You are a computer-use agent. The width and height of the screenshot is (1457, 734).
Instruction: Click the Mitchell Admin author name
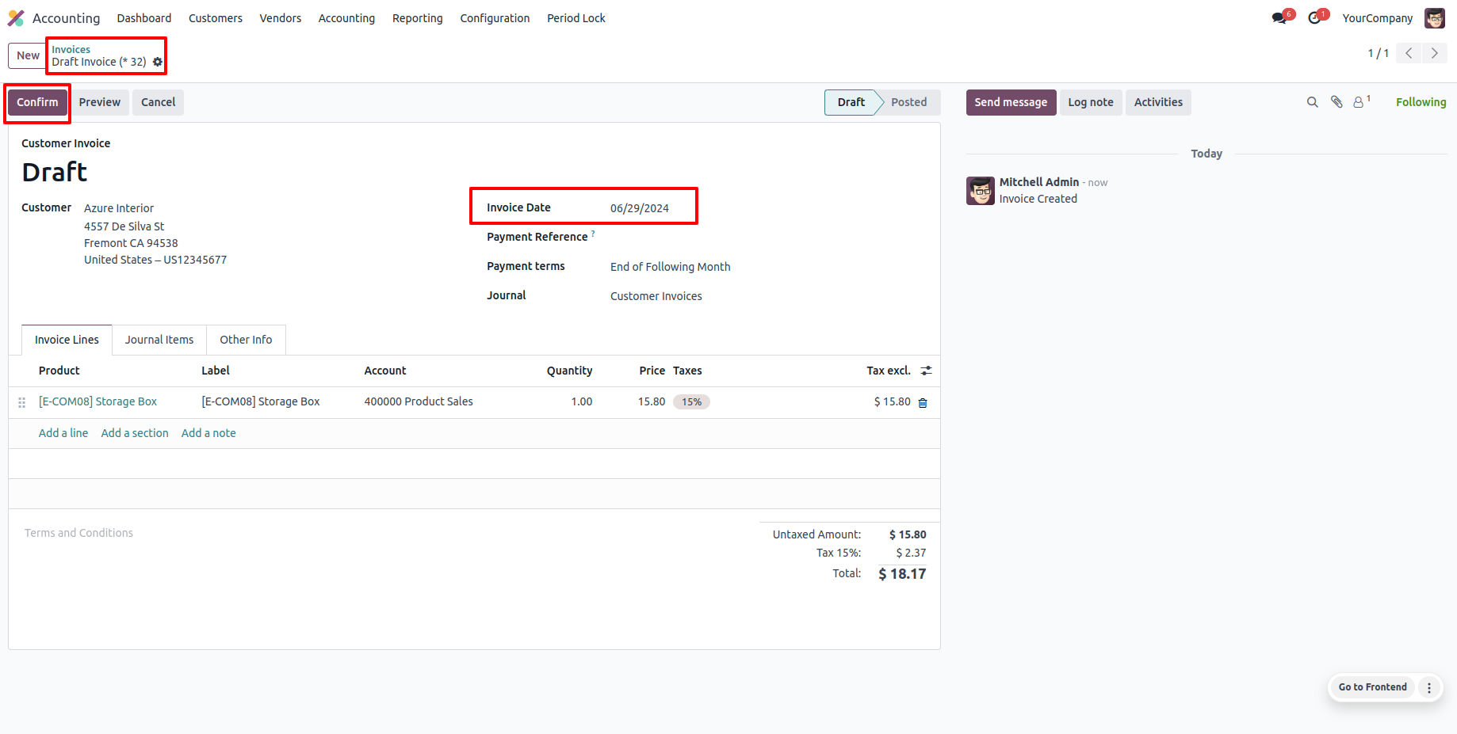pyautogui.click(x=1038, y=182)
